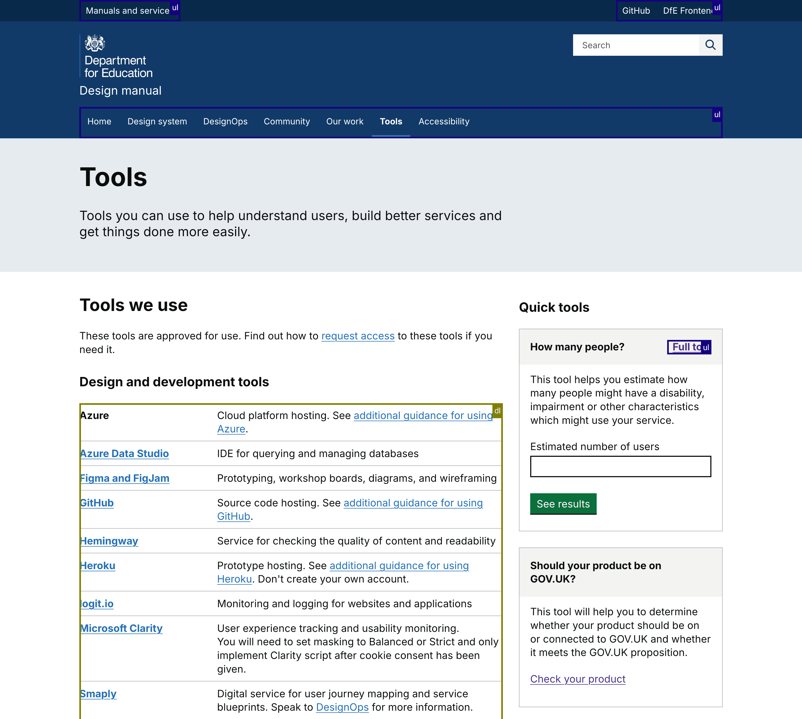Open Our work navigation item
This screenshot has width=802, height=719.
coord(344,121)
